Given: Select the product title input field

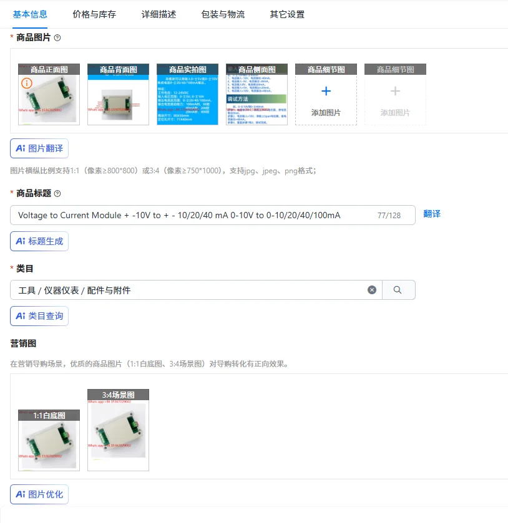Looking at the screenshot, I should pos(212,214).
